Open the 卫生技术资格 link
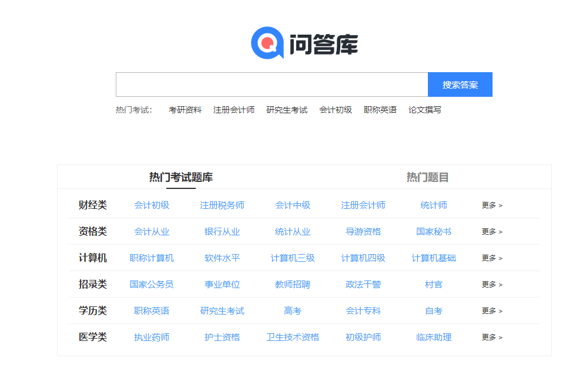 pyautogui.click(x=293, y=337)
